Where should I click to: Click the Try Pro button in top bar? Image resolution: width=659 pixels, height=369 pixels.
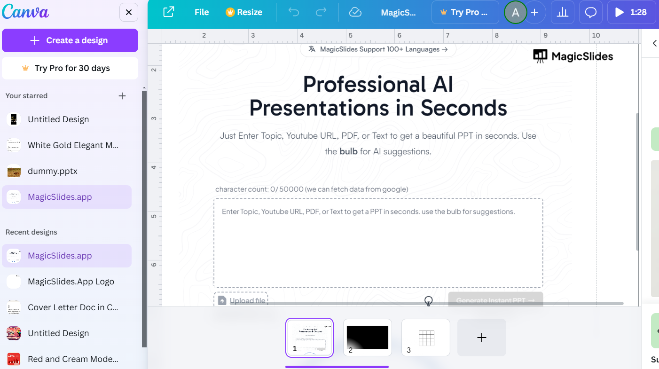point(465,12)
